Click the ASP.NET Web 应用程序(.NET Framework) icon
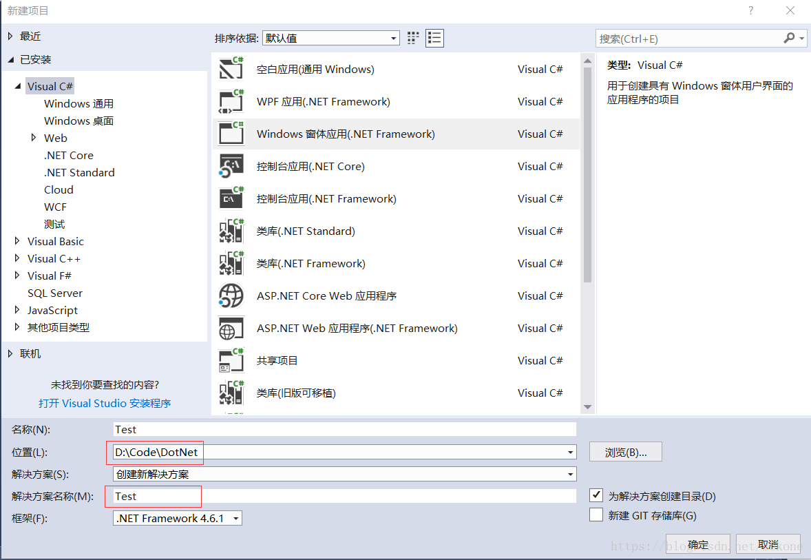The image size is (811, 560). (x=231, y=328)
